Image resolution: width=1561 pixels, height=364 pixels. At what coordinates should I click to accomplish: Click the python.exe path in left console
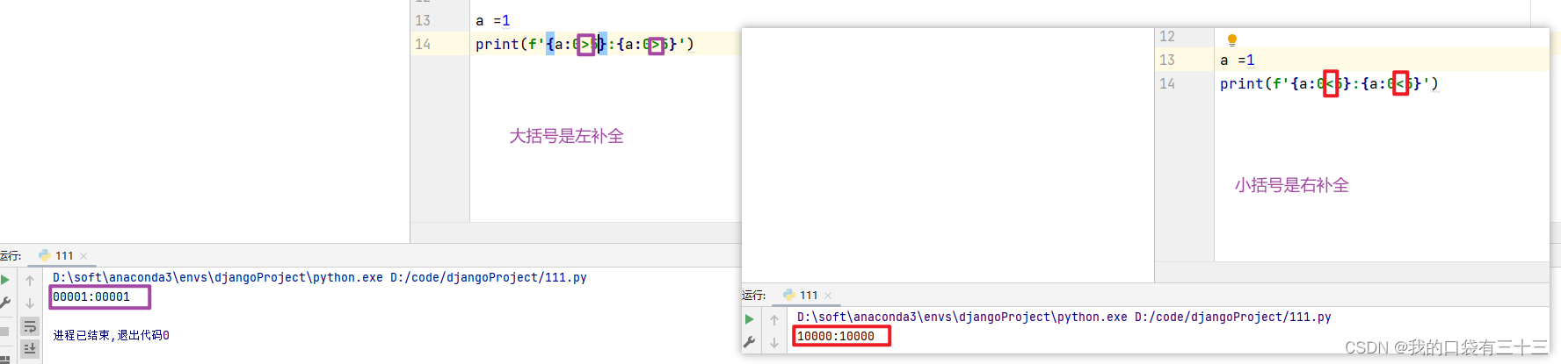218,277
